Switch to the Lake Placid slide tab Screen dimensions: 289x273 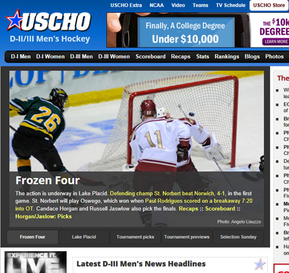[x=84, y=237]
